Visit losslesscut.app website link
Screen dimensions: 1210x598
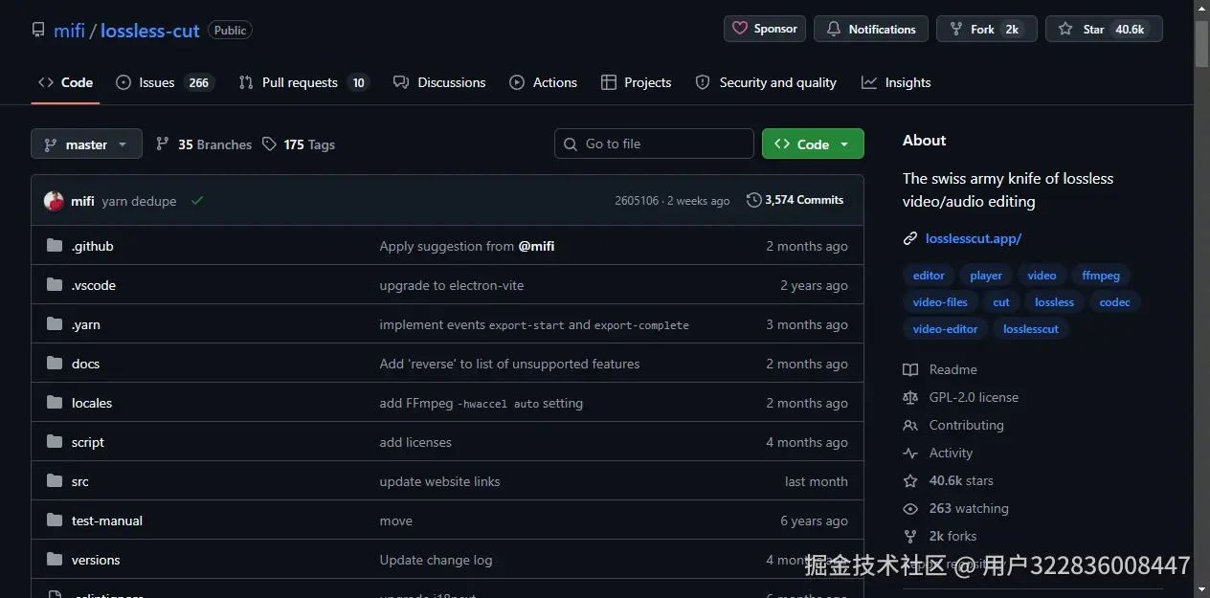pyautogui.click(x=974, y=238)
